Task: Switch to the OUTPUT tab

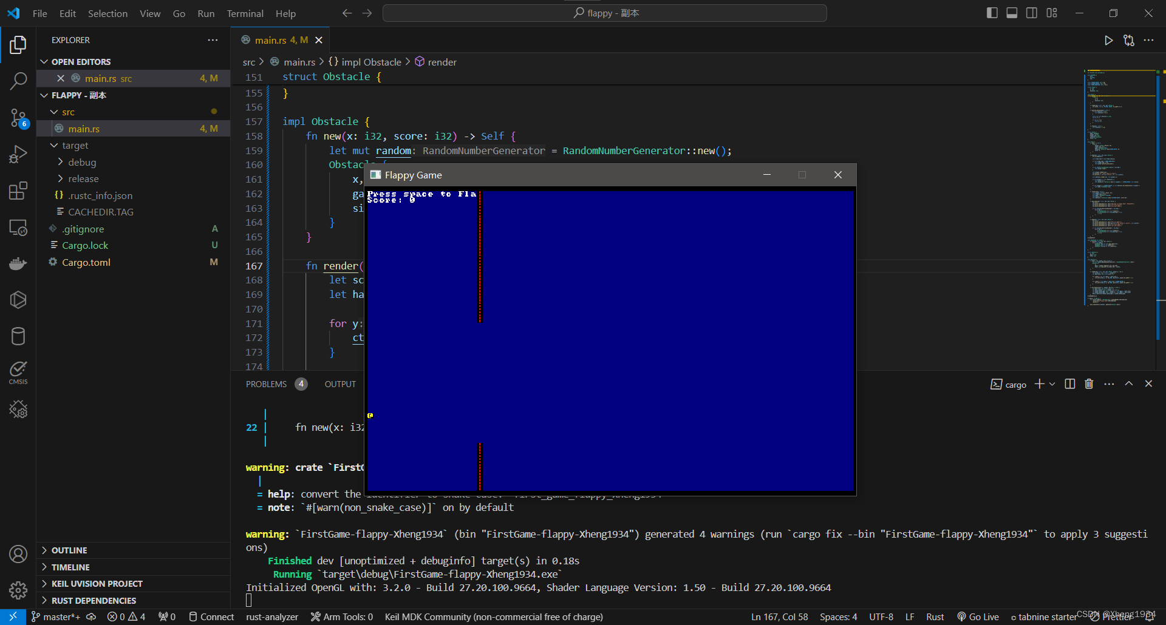Action: (x=340, y=384)
